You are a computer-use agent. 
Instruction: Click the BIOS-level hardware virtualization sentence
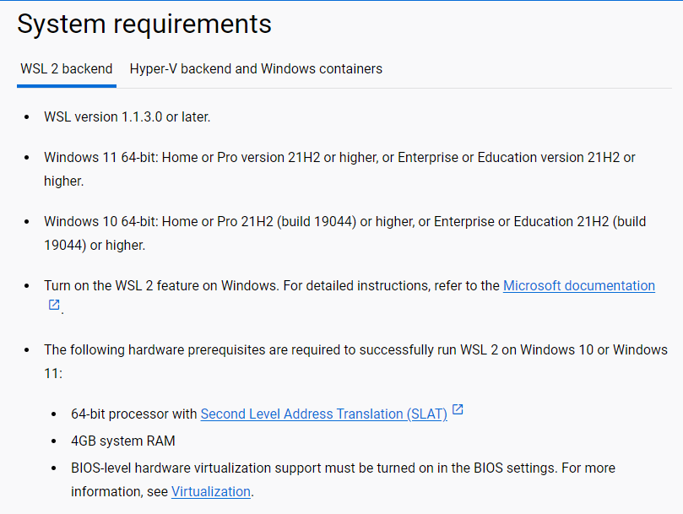338,468
